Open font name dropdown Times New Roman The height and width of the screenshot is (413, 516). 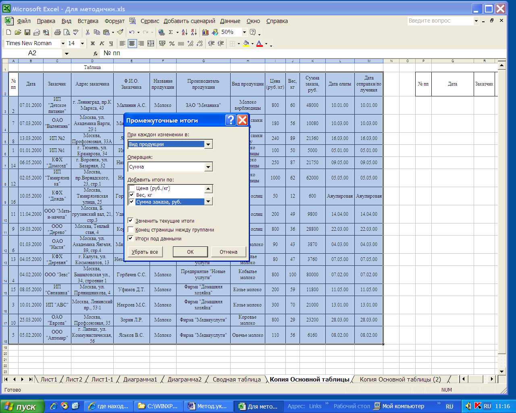[x=63, y=44]
